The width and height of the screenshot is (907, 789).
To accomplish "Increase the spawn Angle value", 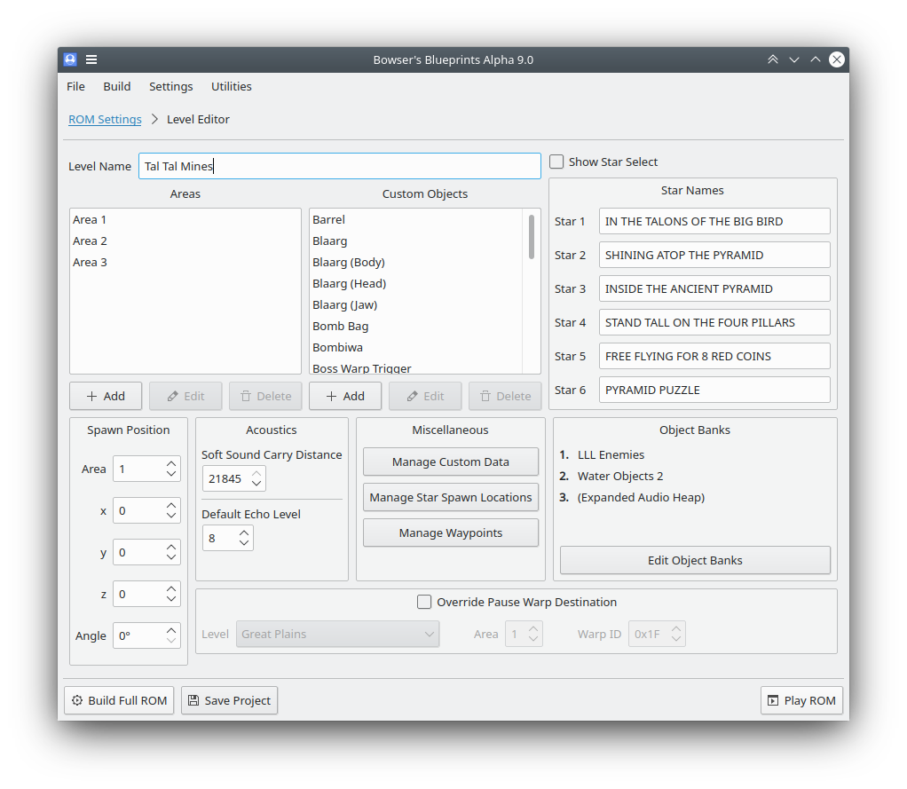I will 171,630.
